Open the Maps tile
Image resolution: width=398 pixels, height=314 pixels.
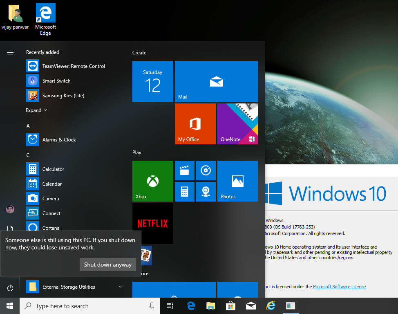coord(206,191)
